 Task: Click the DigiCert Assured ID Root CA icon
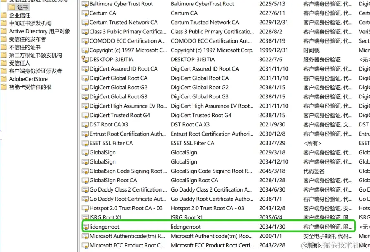pyautogui.click(x=85, y=69)
